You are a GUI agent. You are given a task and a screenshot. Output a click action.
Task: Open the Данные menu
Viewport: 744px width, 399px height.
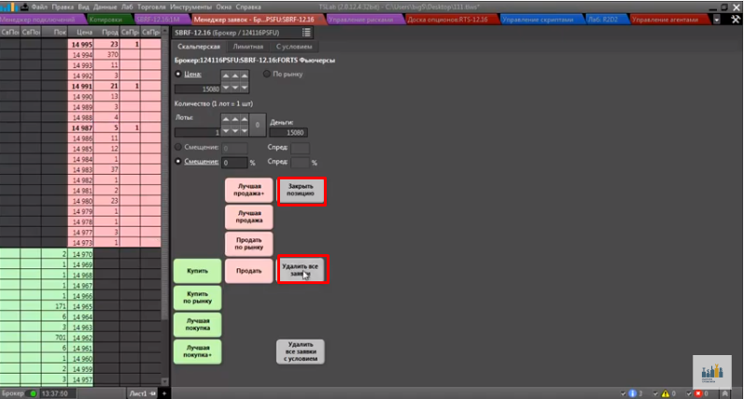pyautogui.click(x=105, y=7)
